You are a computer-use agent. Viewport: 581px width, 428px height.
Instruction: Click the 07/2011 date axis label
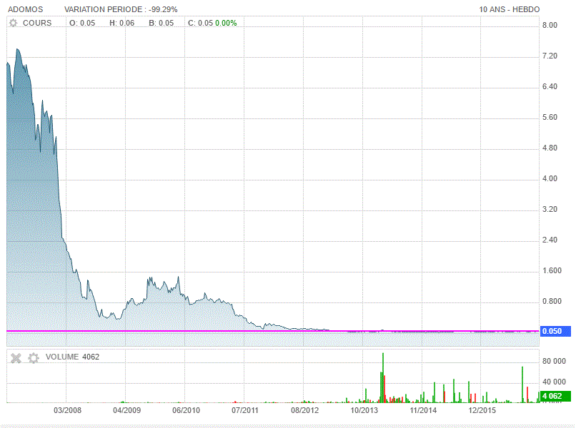pos(245,410)
